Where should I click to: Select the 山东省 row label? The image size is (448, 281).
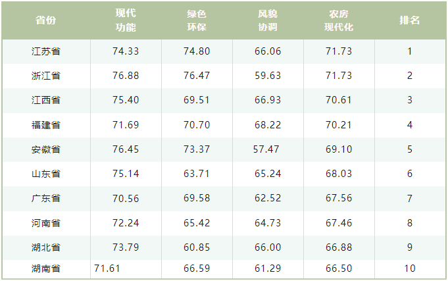(x=46, y=174)
